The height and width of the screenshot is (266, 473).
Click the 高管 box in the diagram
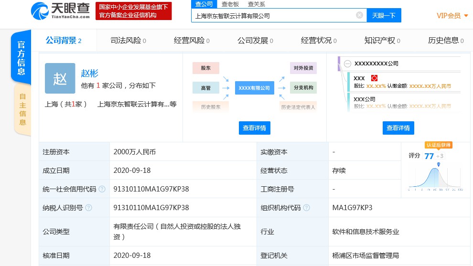206,88
